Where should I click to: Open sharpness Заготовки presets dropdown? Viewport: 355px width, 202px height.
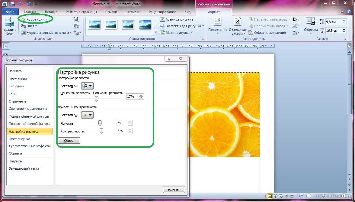(88, 86)
